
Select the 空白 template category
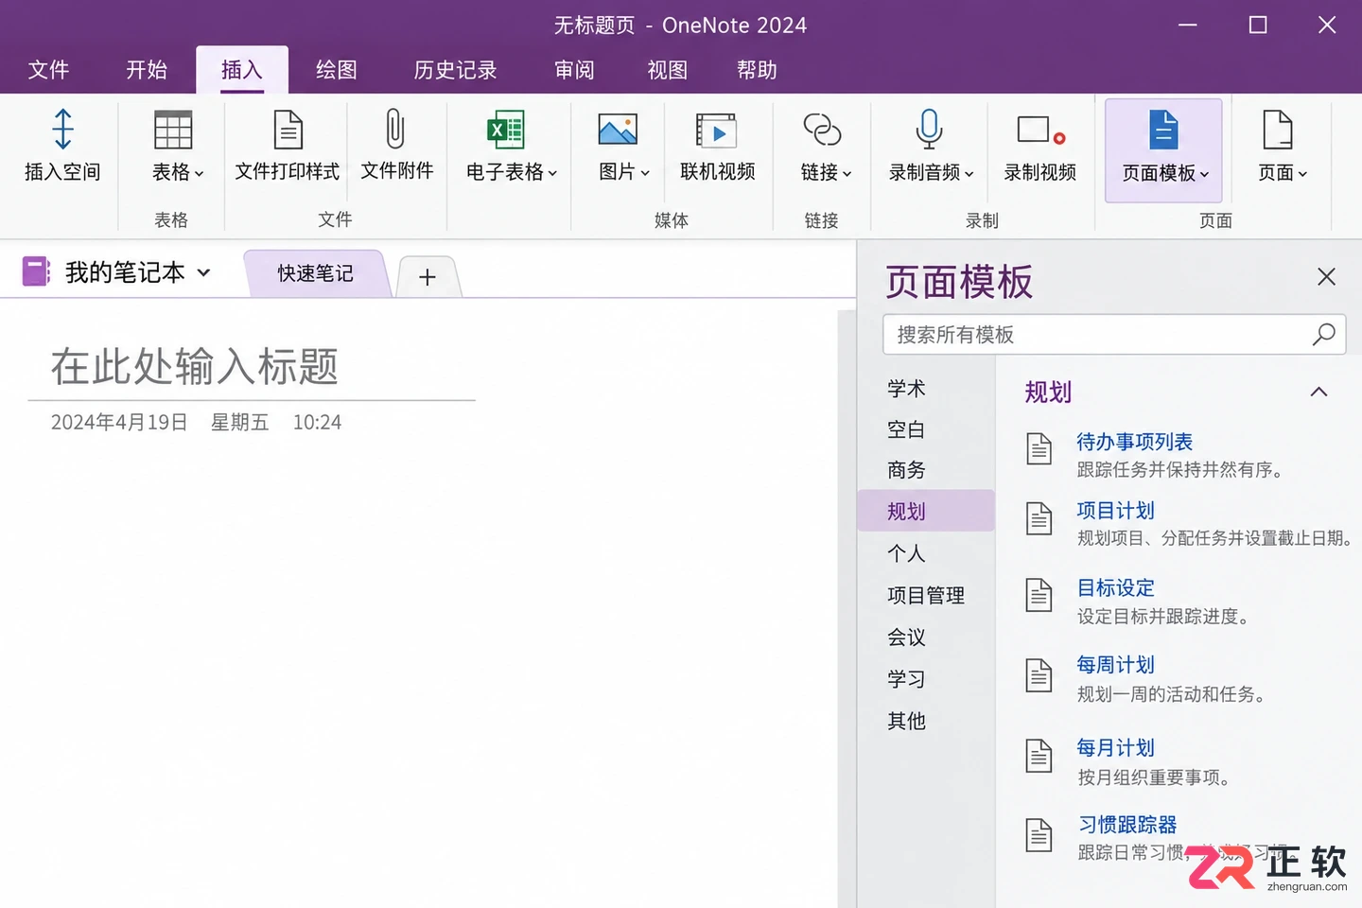coord(906,429)
